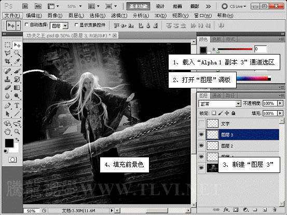Select the History Brush tool
287x215 pixels.
[17, 79]
